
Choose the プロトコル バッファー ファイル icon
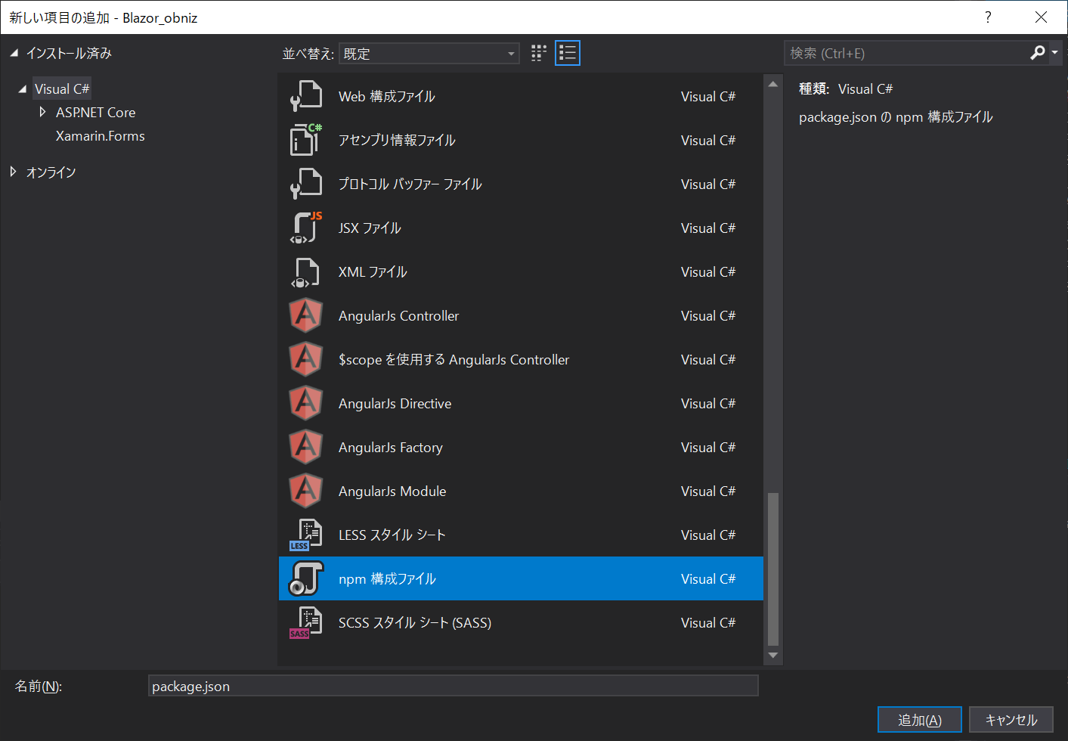306,184
